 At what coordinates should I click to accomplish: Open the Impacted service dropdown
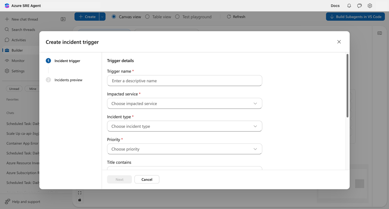pyautogui.click(x=184, y=103)
